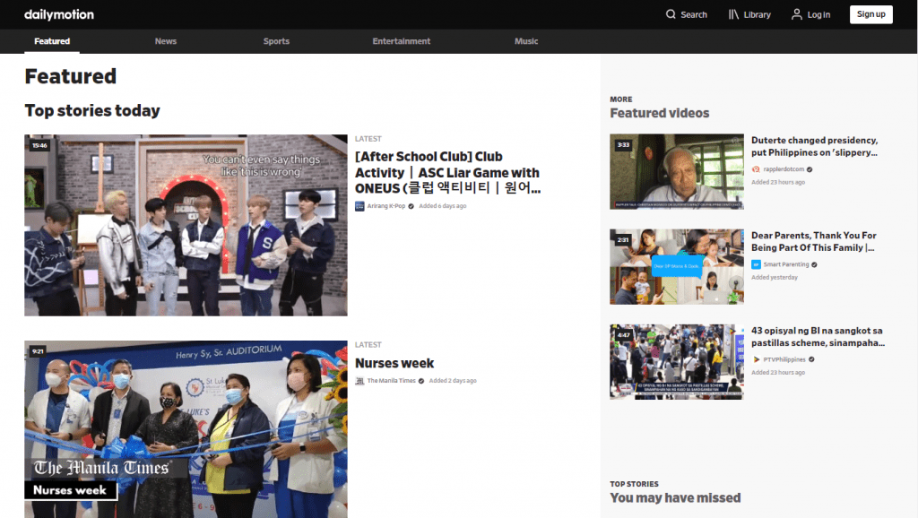Click the 15:46 duration badge
This screenshot has height=518, width=918.
[x=39, y=146]
